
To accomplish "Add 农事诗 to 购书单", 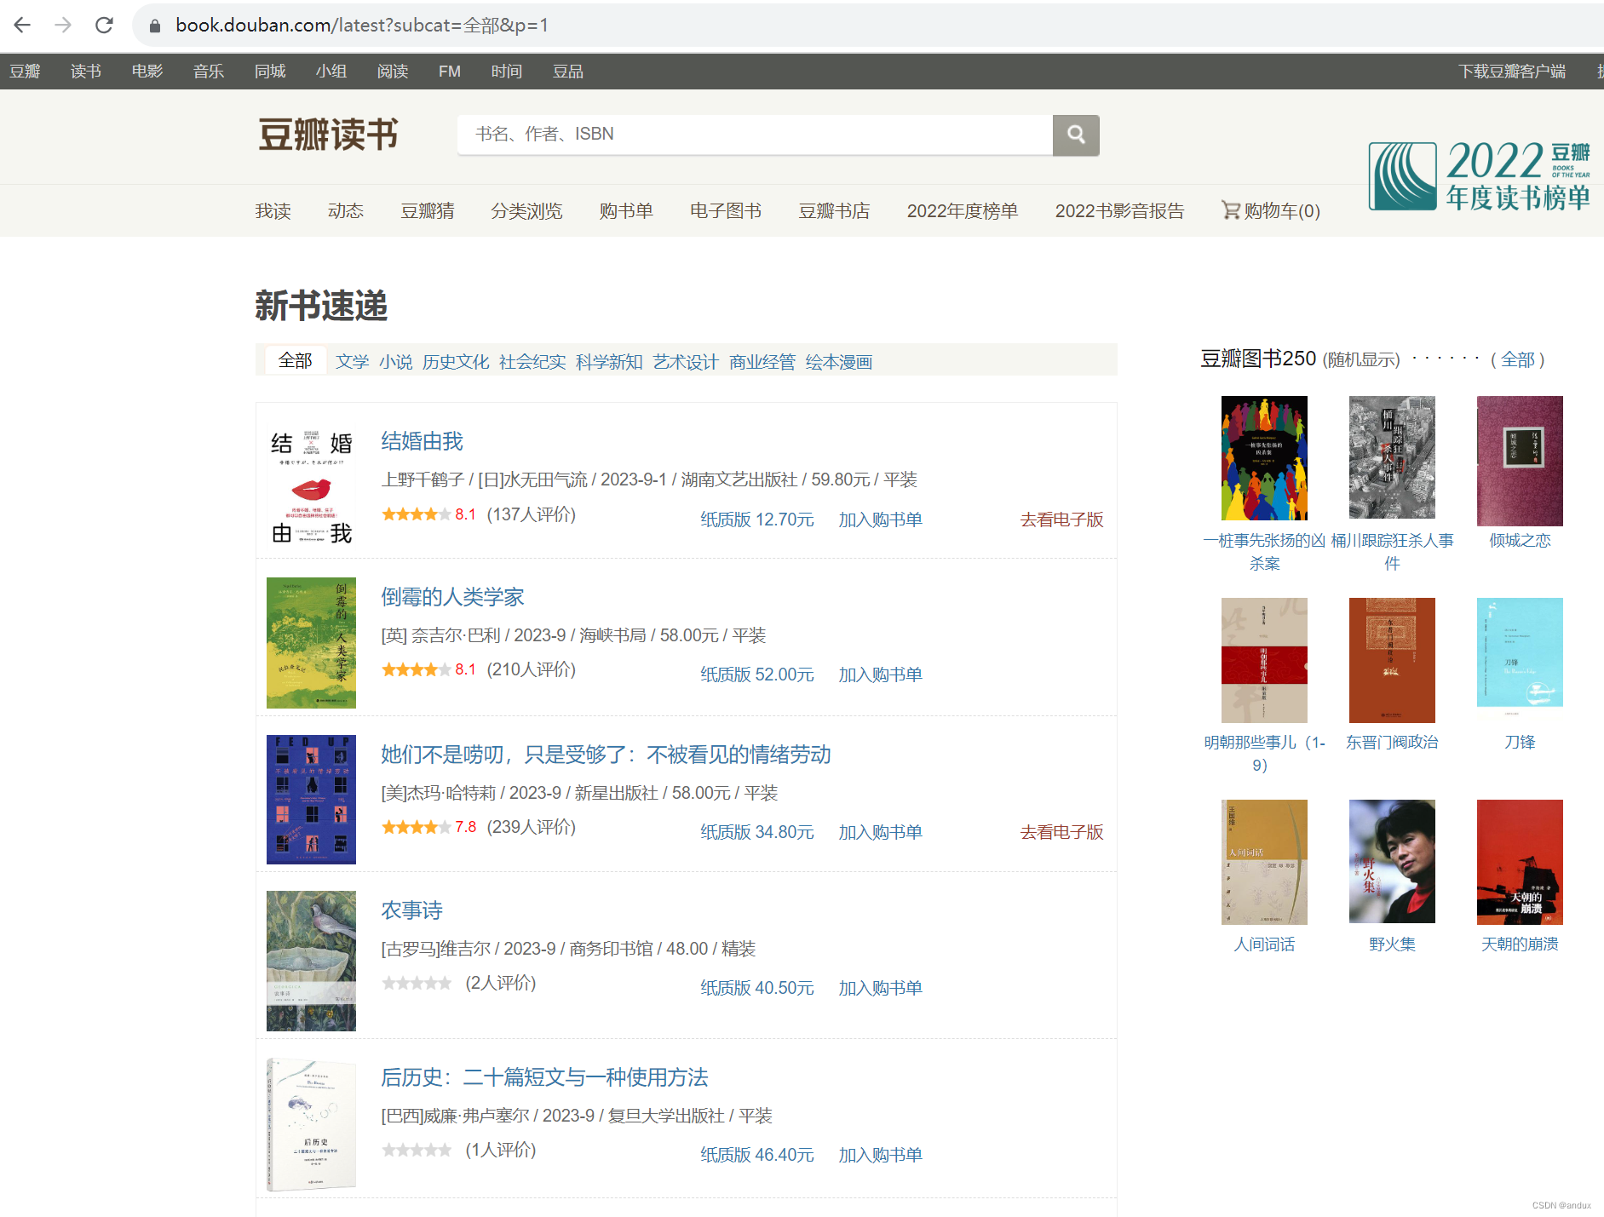I will pos(881,988).
